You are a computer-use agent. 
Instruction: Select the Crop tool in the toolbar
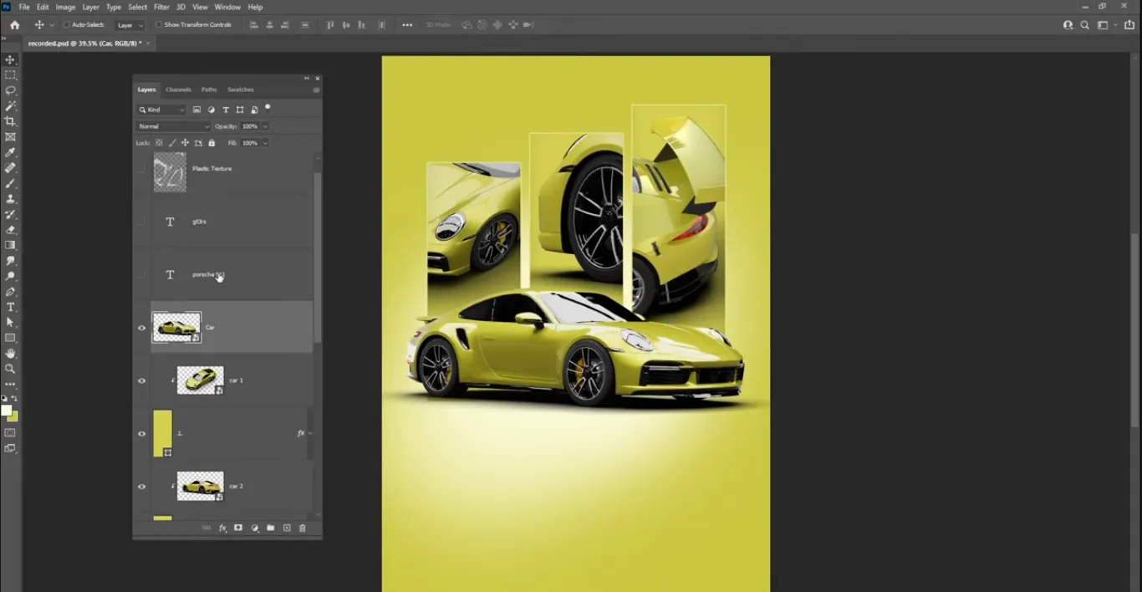tap(10, 120)
